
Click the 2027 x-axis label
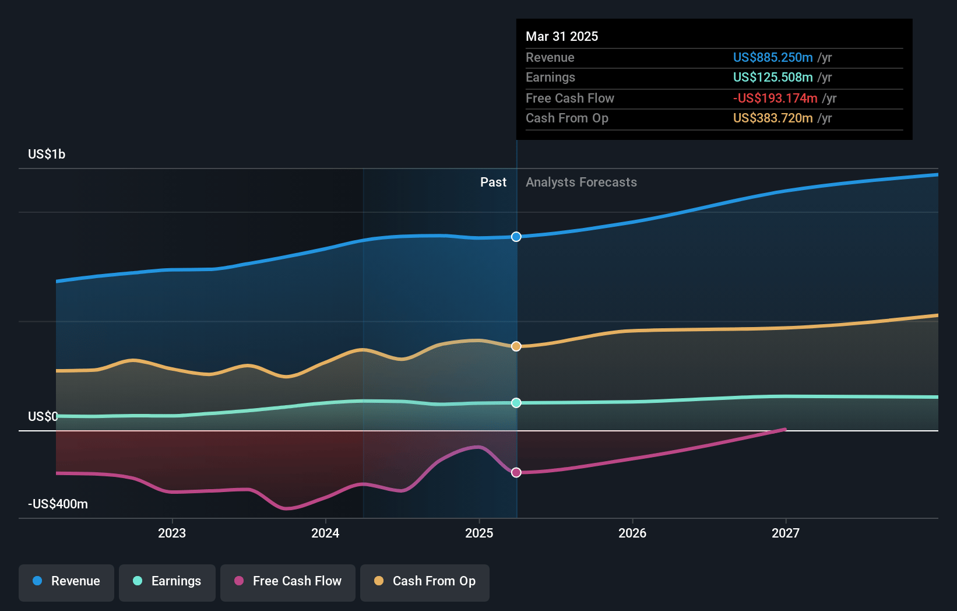click(x=786, y=533)
